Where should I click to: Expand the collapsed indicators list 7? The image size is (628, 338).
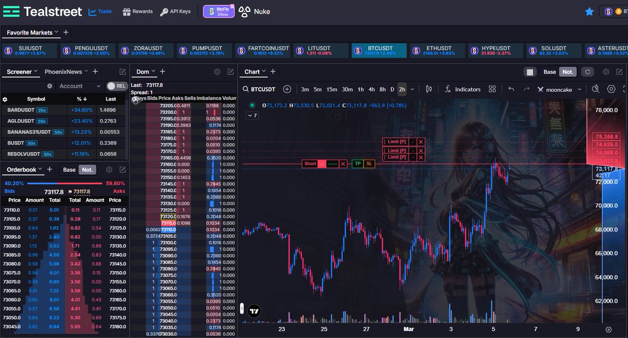pyautogui.click(x=252, y=115)
